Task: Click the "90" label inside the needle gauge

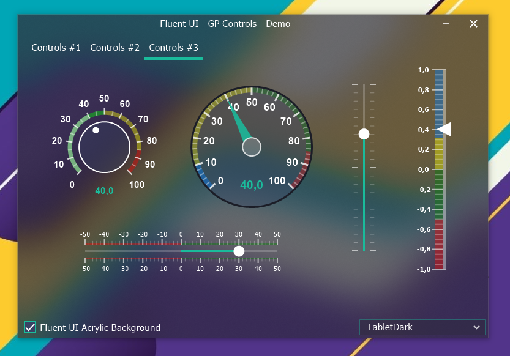Action: click(x=292, y=163)
